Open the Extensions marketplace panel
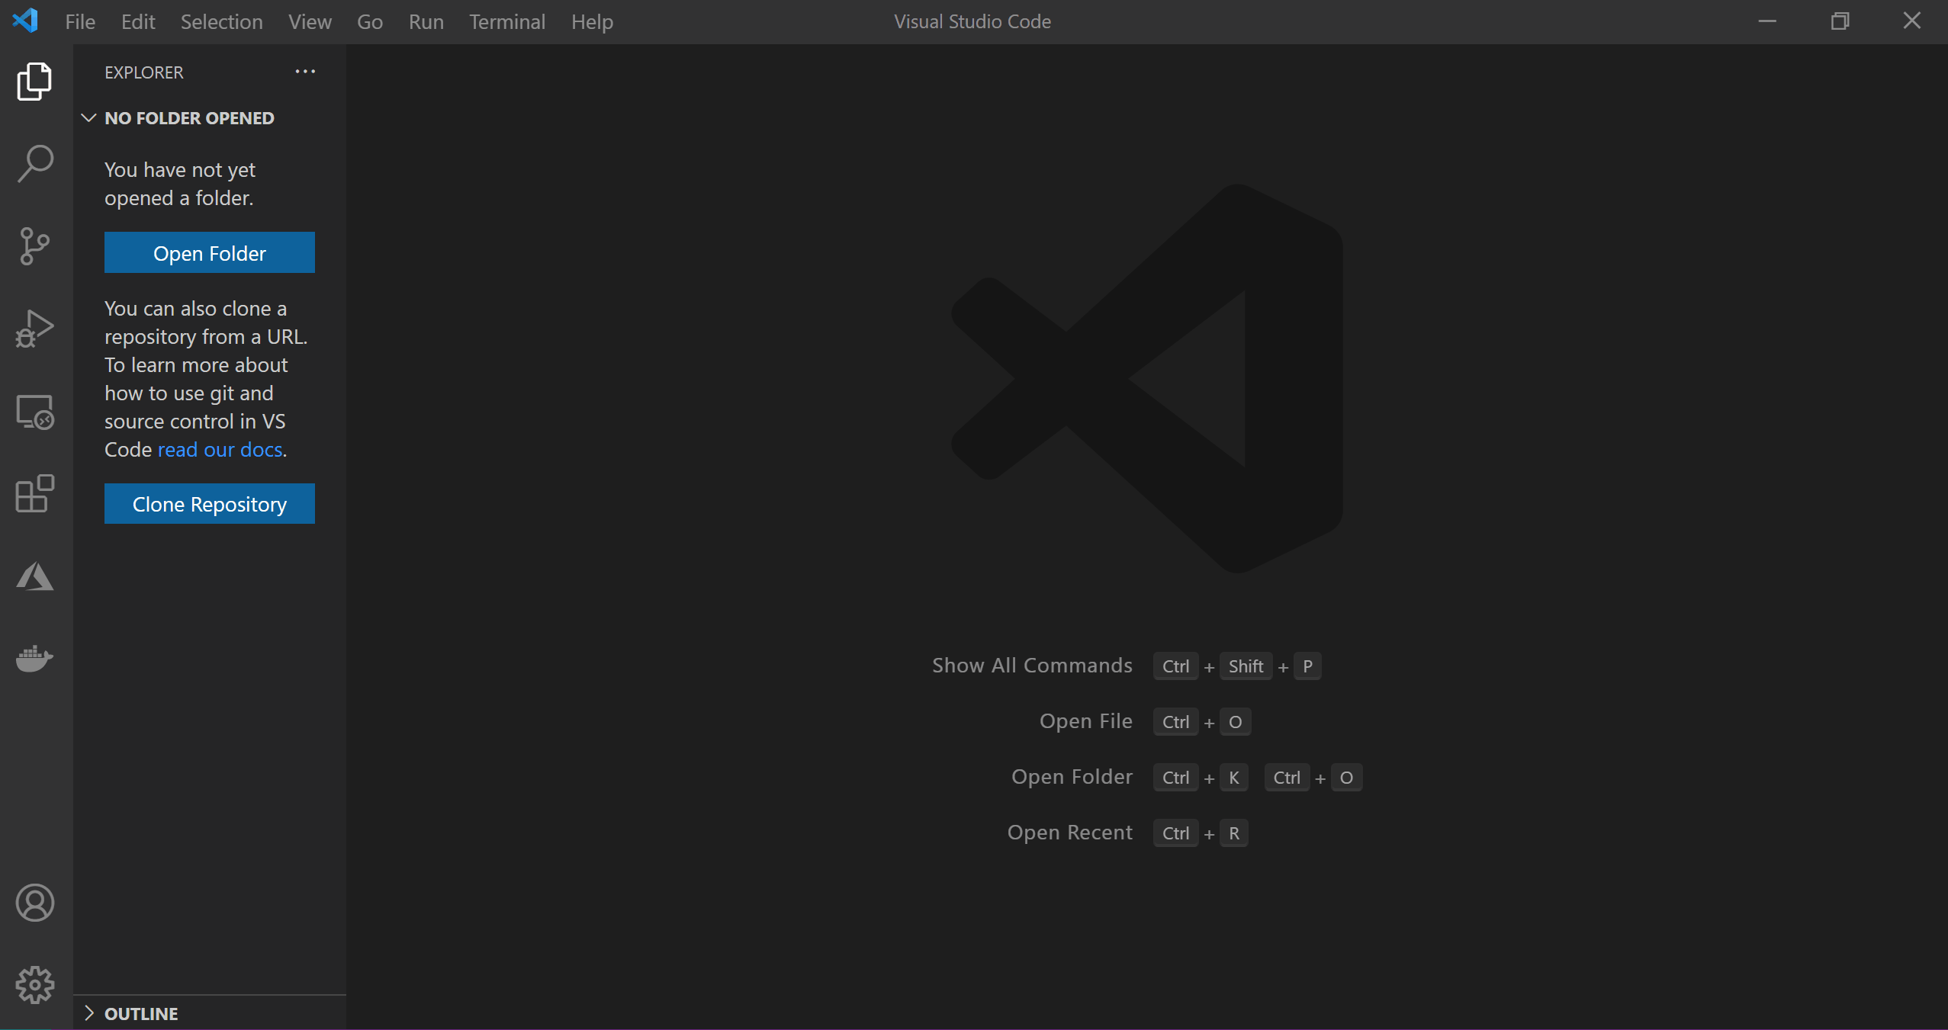 pos(34,494)
